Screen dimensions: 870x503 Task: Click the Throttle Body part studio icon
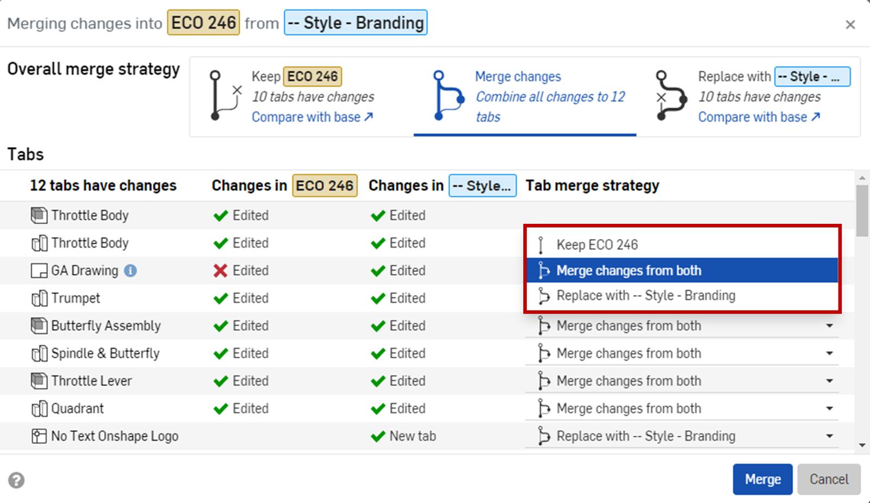[x=39, y=216]
